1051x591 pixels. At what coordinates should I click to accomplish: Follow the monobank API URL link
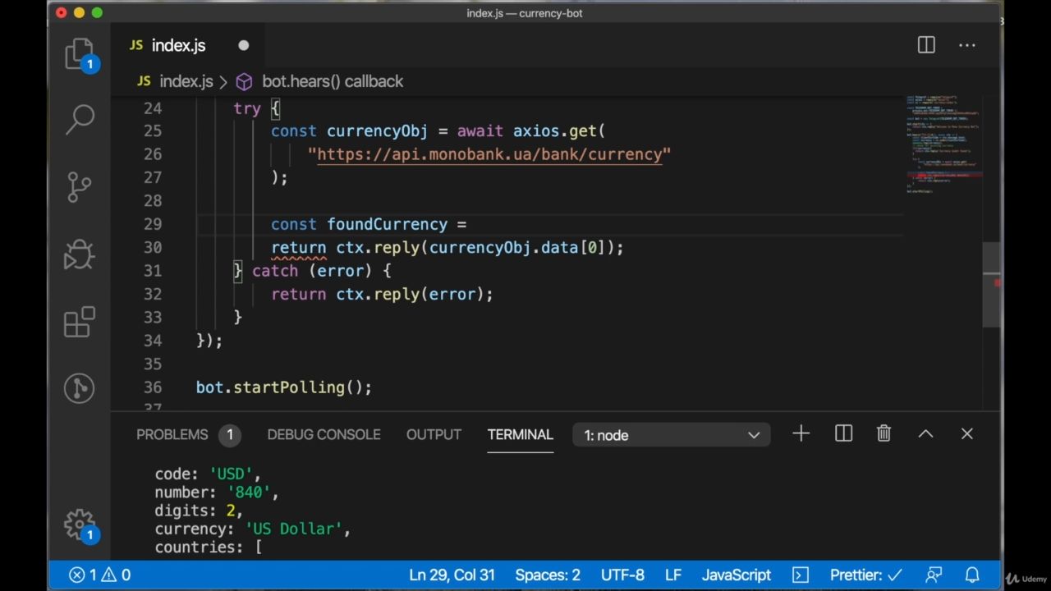coord(489,154)
